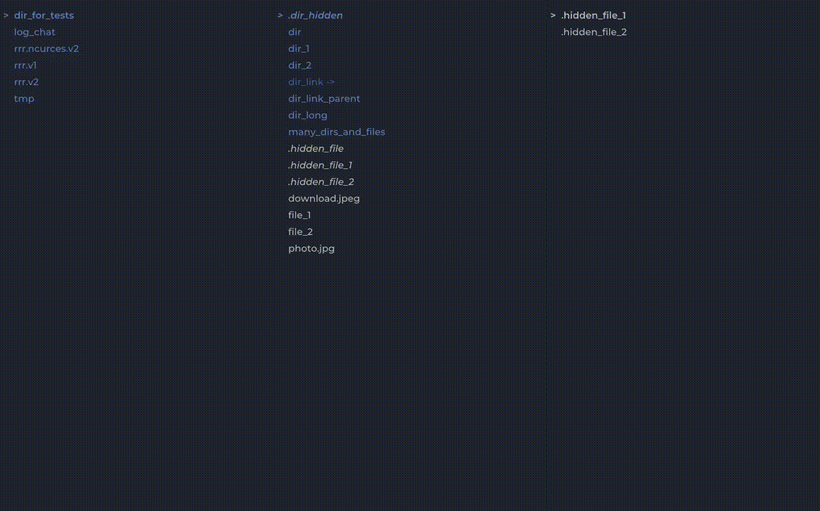The height and width of the screenshot is (511, 820).
Task: Click the file_1 entry
Action: coord(299,215)
